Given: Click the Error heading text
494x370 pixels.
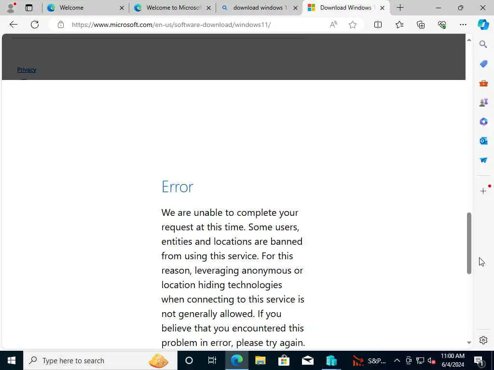Looking at the screenshot, I should click(178, 186).
